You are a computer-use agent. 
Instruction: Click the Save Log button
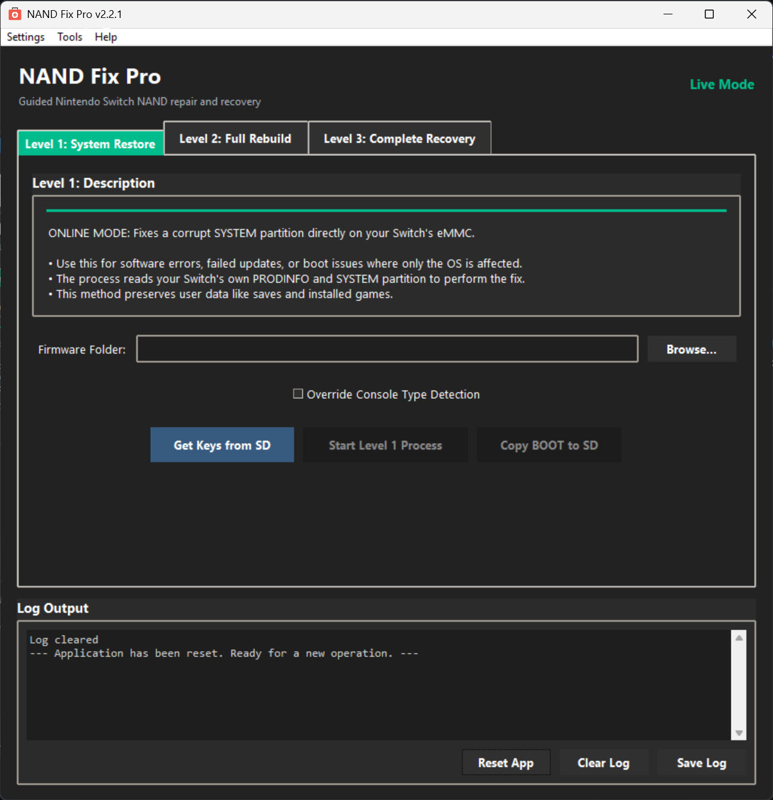(702, 762)
